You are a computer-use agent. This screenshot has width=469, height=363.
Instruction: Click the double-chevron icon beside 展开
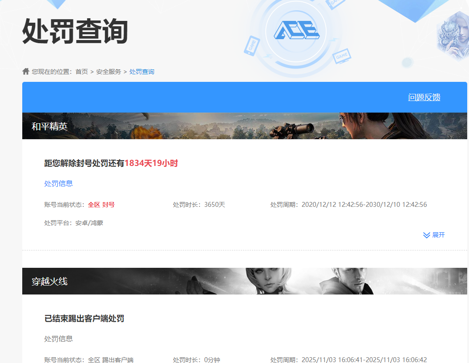pos(426,235)
